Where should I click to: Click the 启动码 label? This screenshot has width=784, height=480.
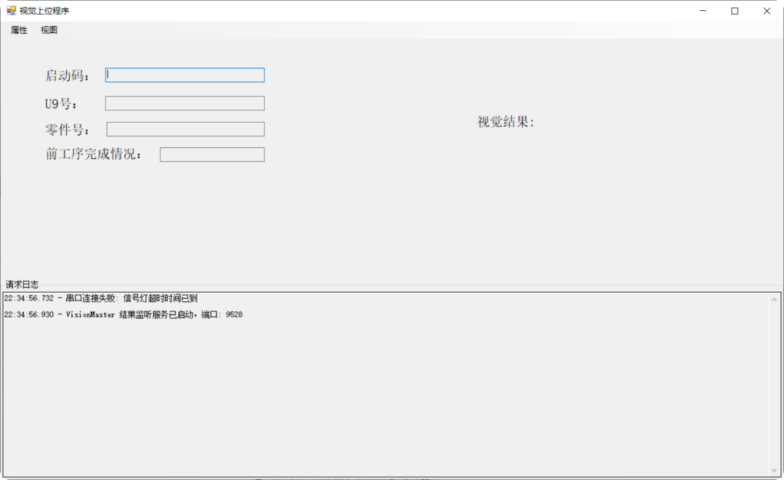point(68,76)
